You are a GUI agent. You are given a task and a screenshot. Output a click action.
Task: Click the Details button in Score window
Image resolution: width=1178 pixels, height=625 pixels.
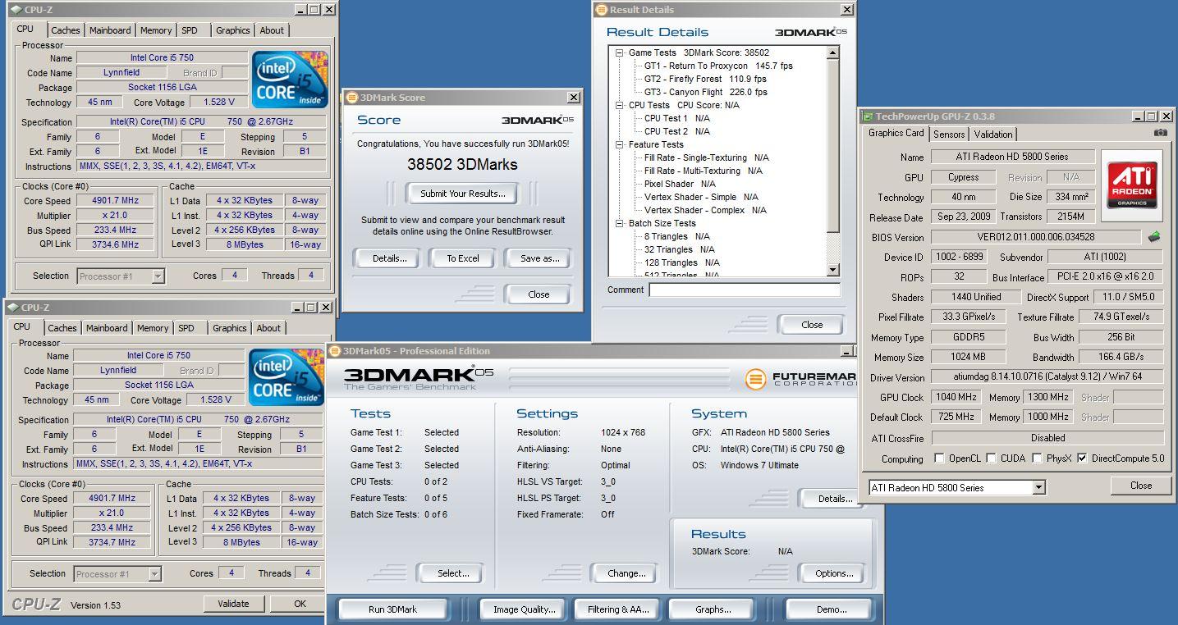[x=389, y=258]
